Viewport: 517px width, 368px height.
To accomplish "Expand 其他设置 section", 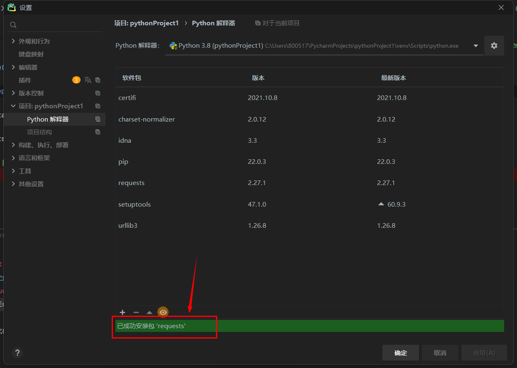I will [13, 184].
